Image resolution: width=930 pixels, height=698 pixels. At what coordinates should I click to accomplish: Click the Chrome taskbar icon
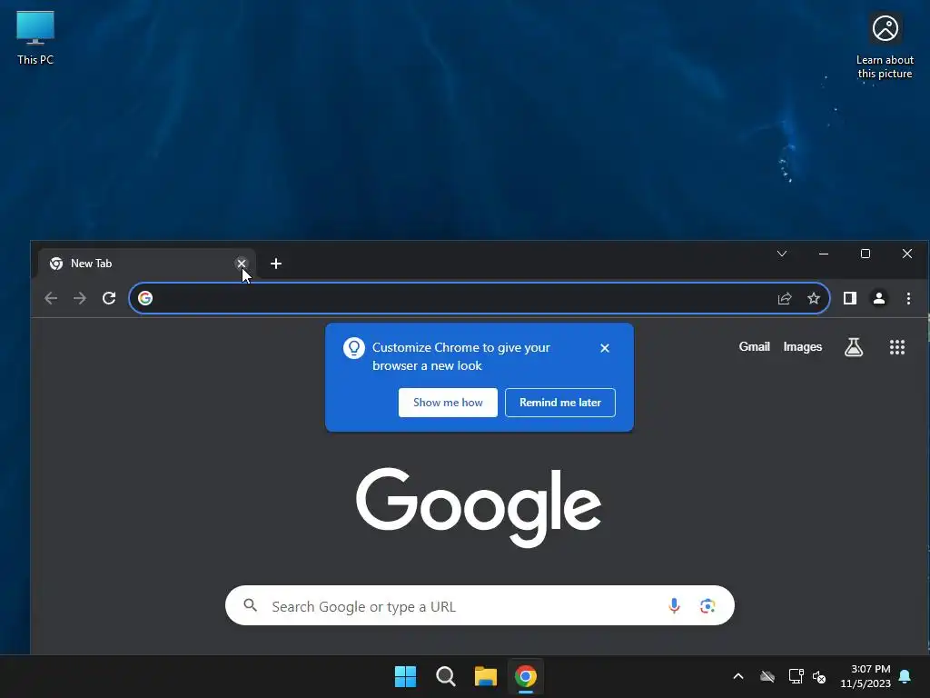526,676
